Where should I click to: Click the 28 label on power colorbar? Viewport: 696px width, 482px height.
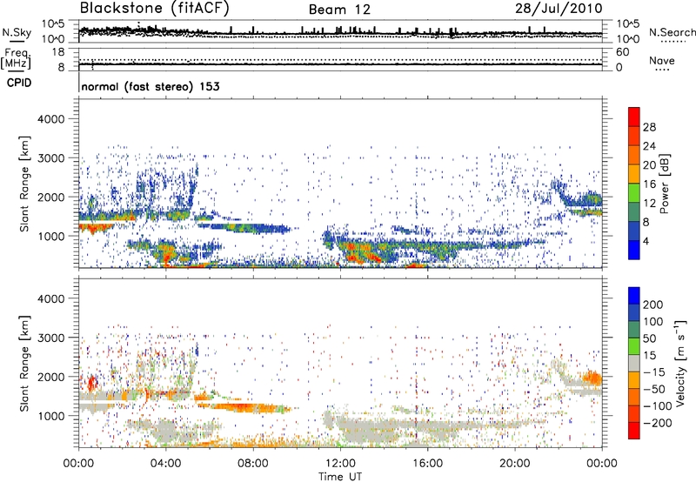point(649,127)
